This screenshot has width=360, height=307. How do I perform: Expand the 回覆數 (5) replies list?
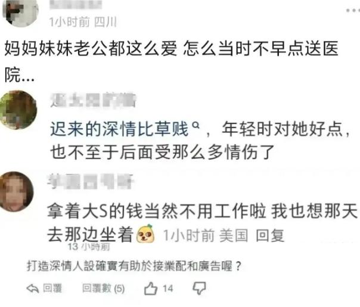(104, 289)
